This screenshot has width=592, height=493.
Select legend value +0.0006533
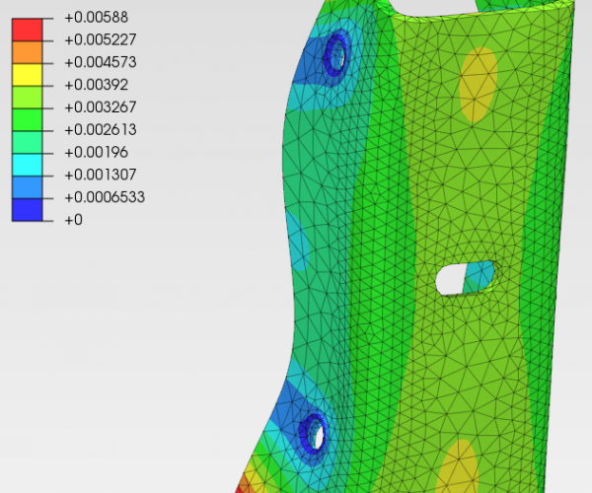tap(105, 197)
